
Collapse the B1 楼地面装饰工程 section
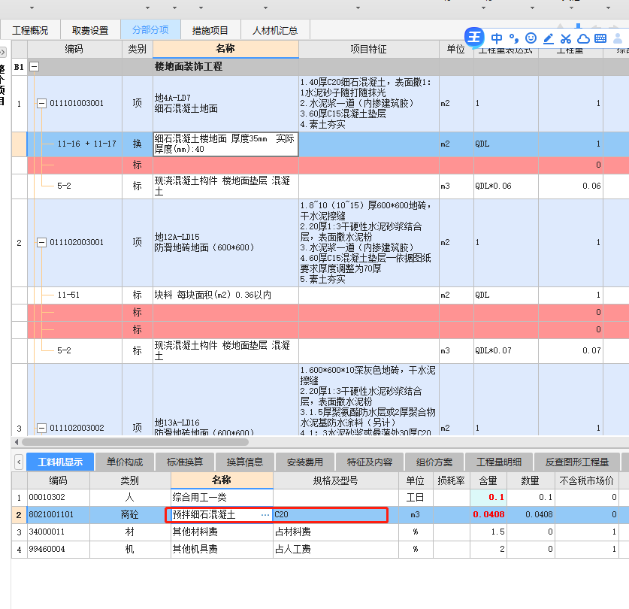(x=35, y=67)
